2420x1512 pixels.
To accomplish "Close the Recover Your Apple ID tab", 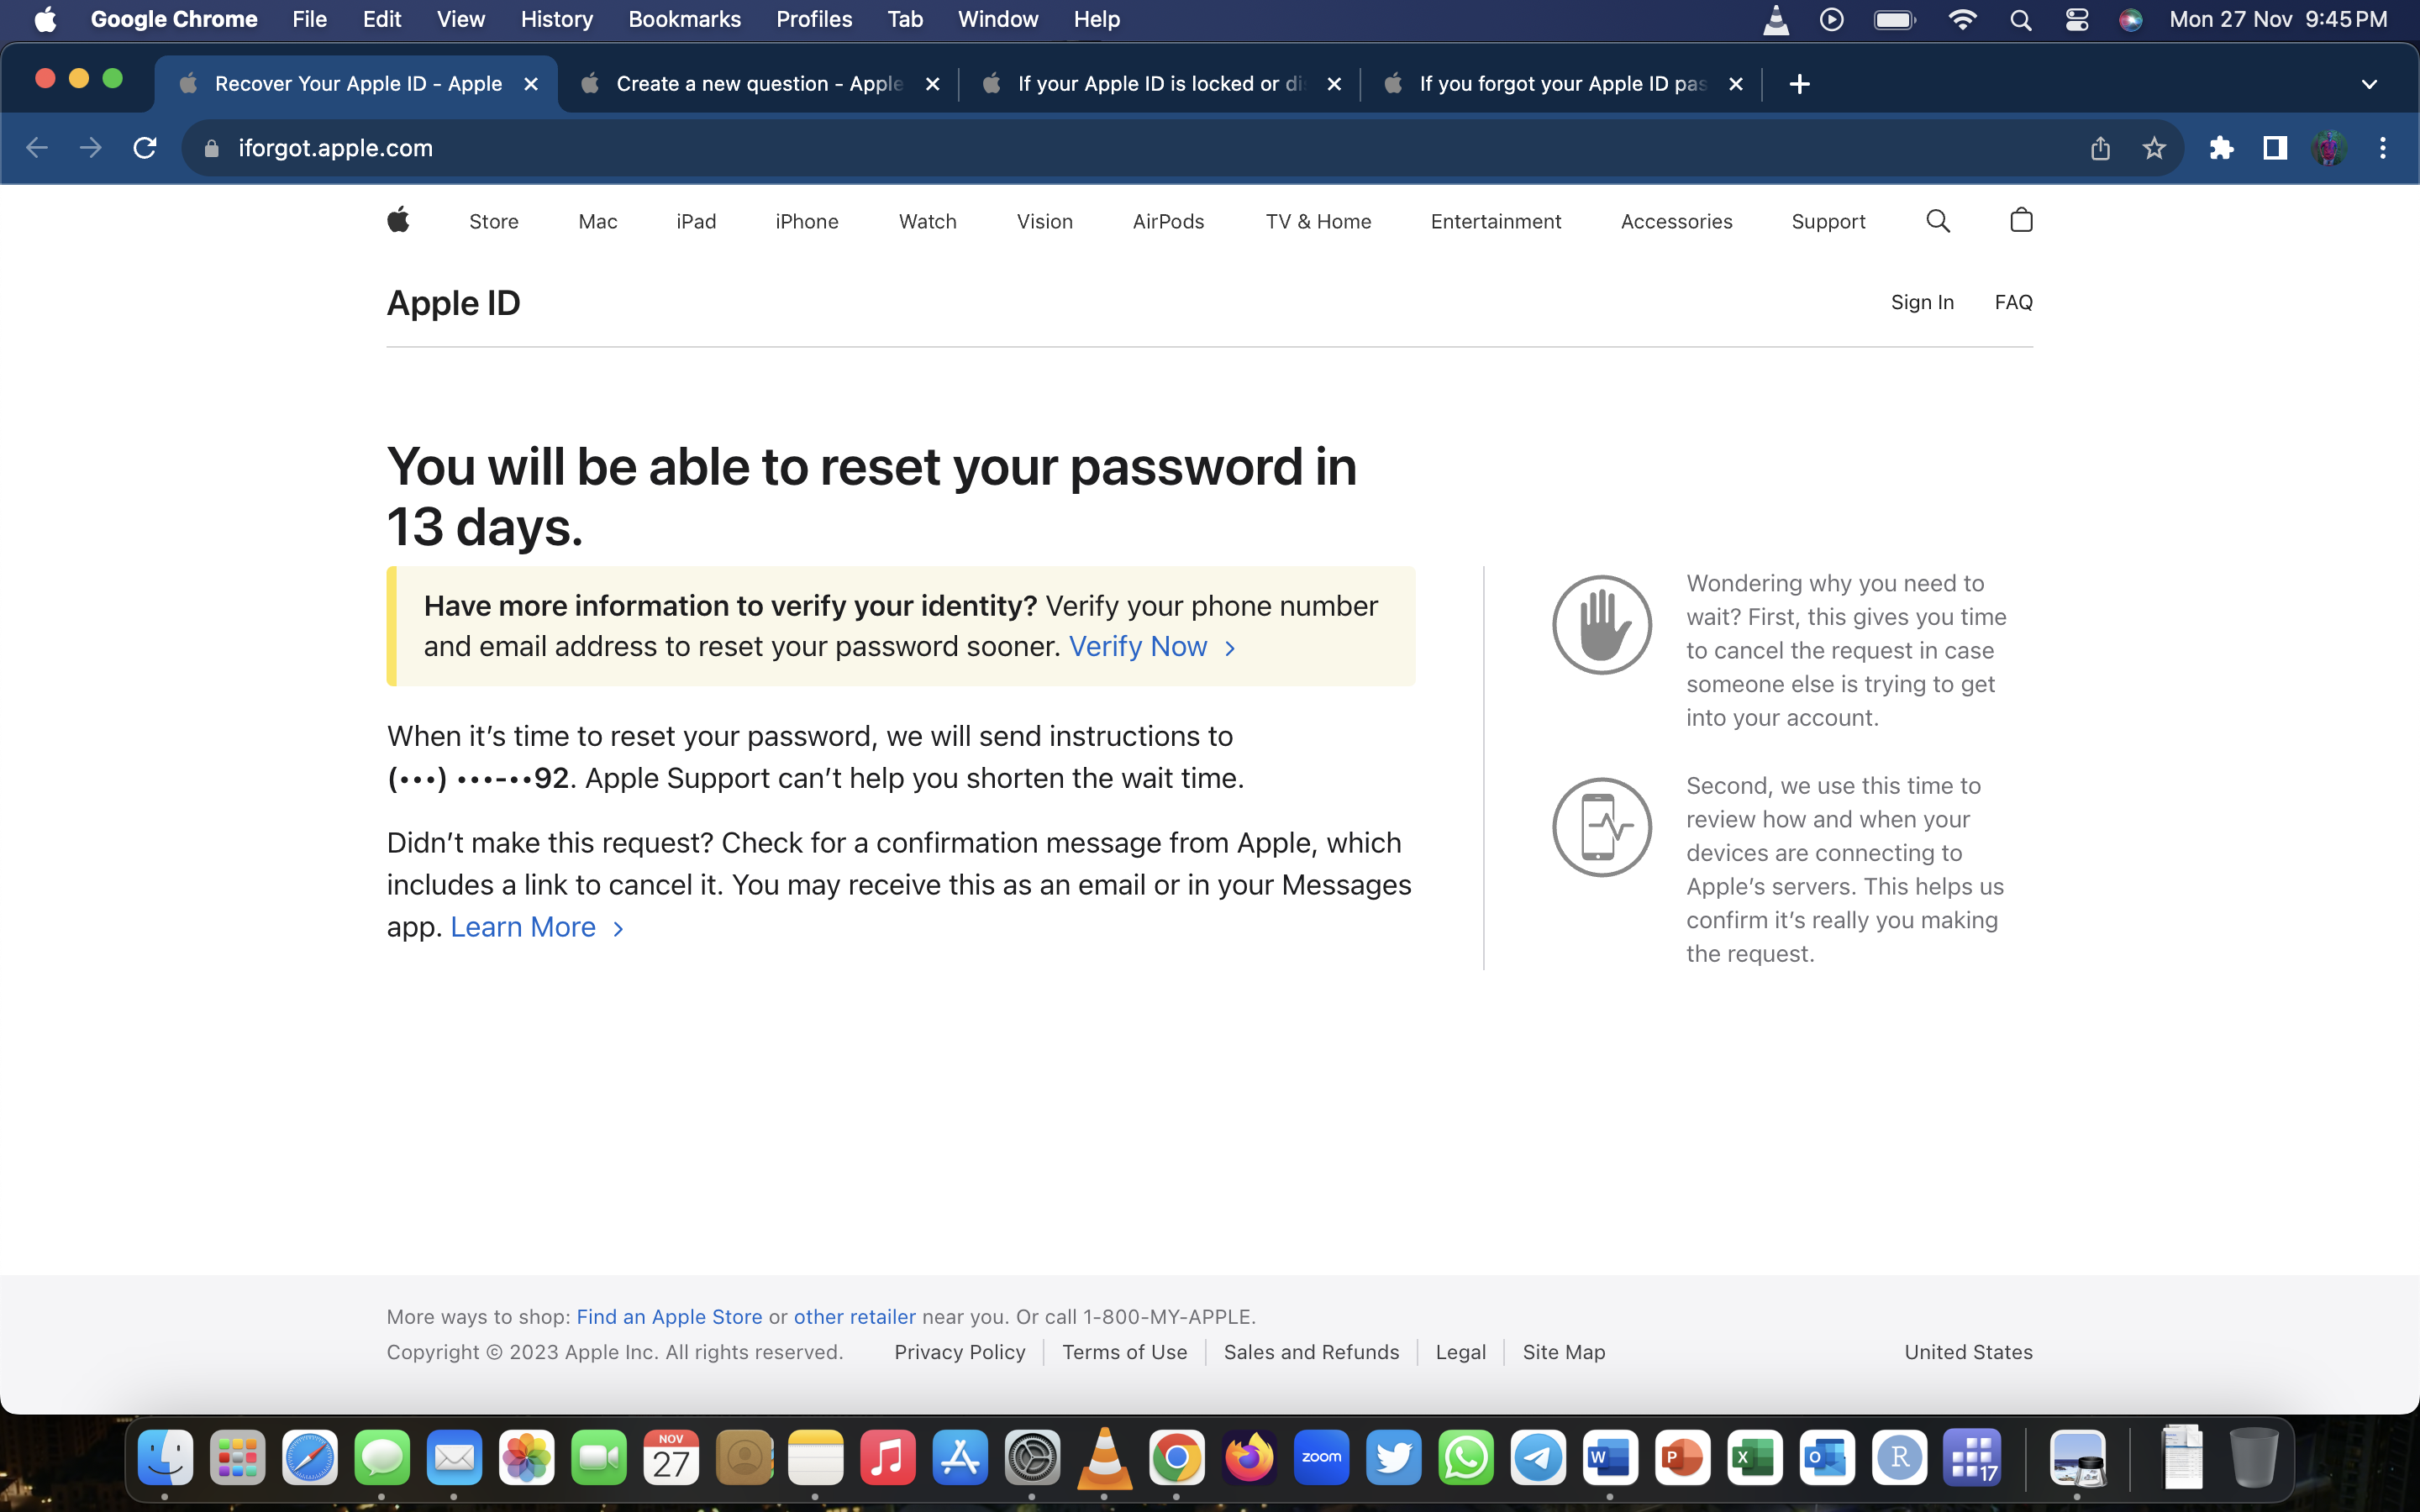I will click(x=531, y=84).
